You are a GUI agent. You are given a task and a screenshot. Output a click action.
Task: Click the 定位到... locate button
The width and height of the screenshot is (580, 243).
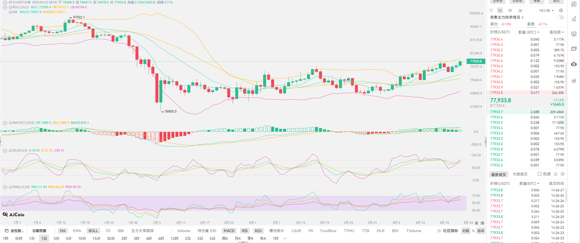[14, 231]
